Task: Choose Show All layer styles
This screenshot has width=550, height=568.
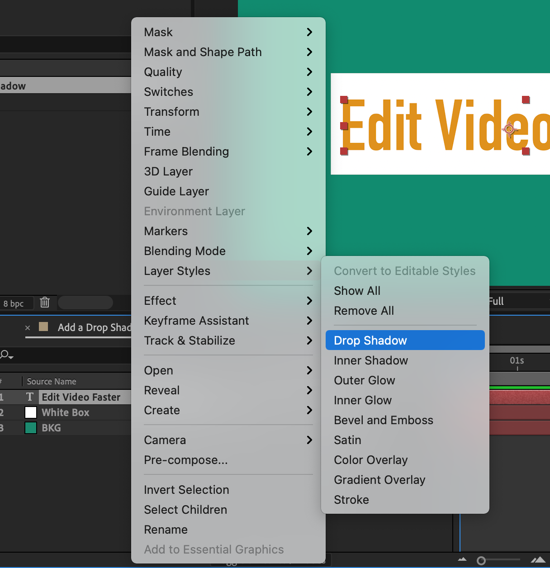Action: coord(405,291)
